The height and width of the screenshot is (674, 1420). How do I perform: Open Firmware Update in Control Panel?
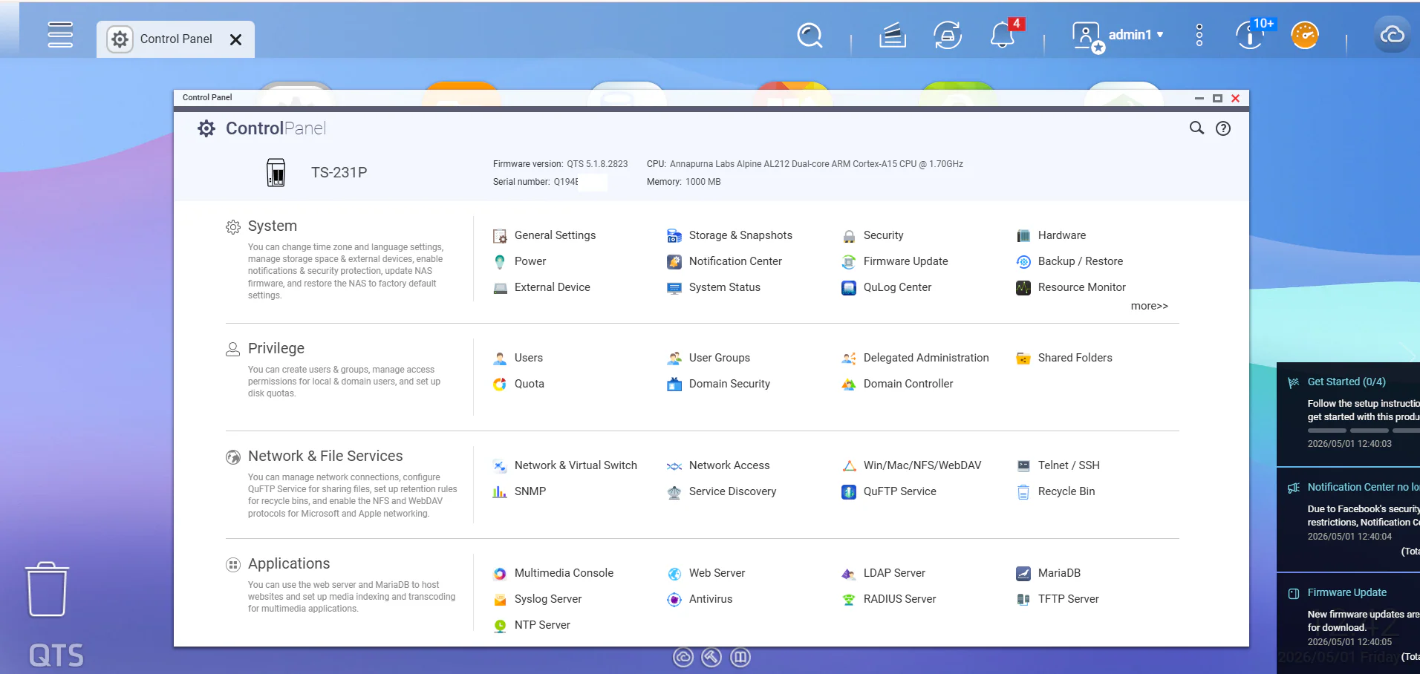(x=895, y=261)
